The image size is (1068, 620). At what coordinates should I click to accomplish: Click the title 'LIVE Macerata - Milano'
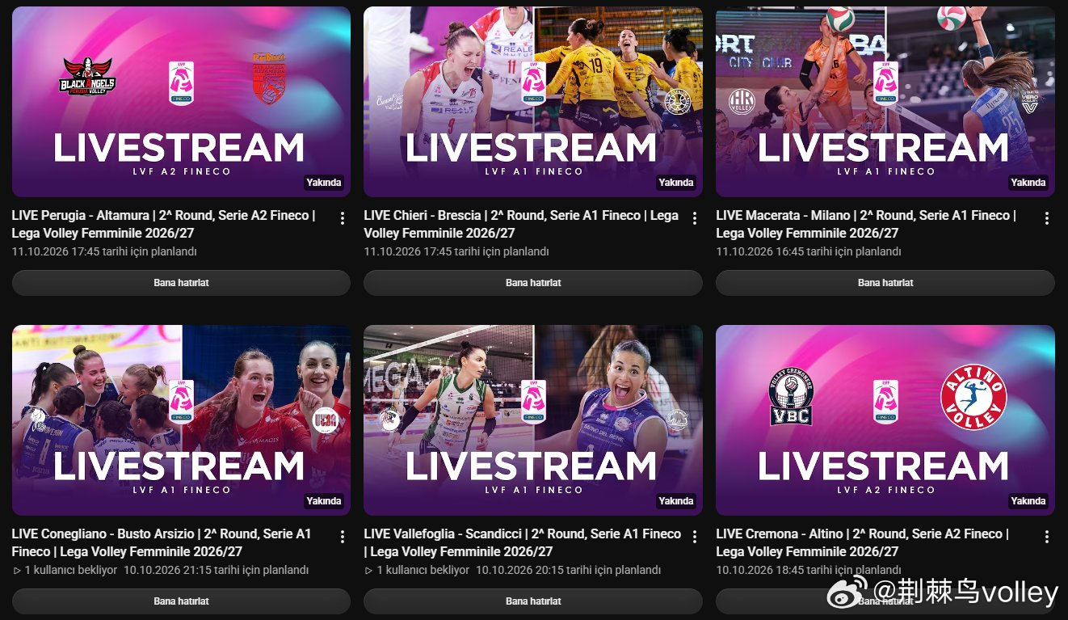866,224
